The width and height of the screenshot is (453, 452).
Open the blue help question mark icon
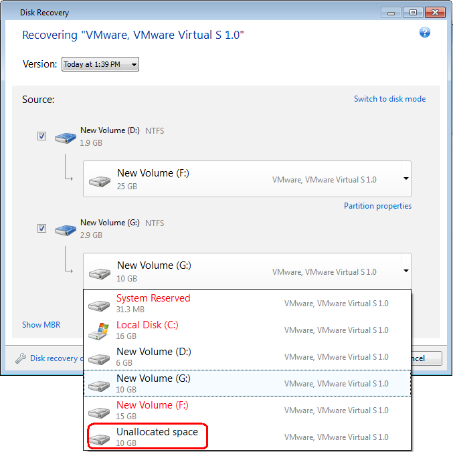click(425, 32)
